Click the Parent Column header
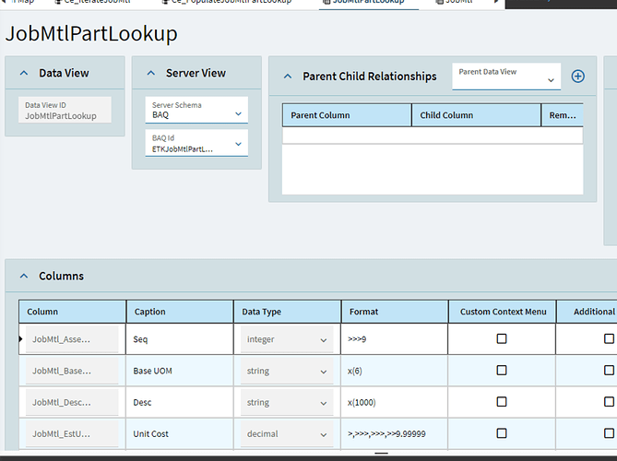The width and height of the screenshot is (617, 461). pyautogui.click(x=346, y=115)
